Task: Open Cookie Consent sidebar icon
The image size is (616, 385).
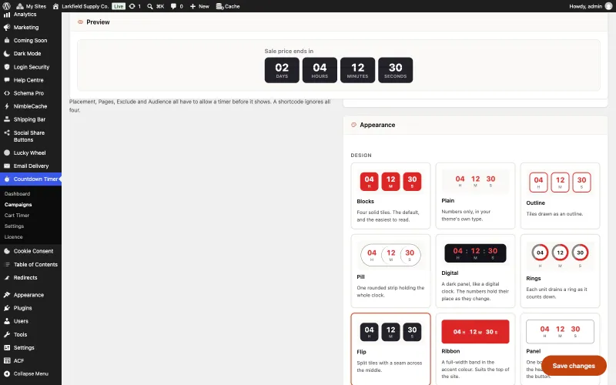Action: click(x=7, y=251)
